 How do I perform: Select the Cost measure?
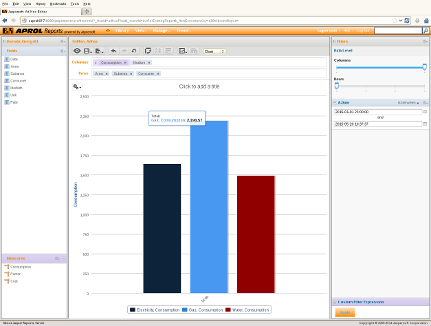point(11,281)
